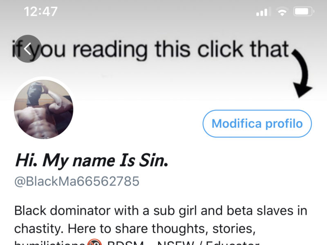This screenshot has width=327, height=245.
Task: Tap the no-under-18 emoji in bio
Action: pyautogui.click(x=94, y=242)
